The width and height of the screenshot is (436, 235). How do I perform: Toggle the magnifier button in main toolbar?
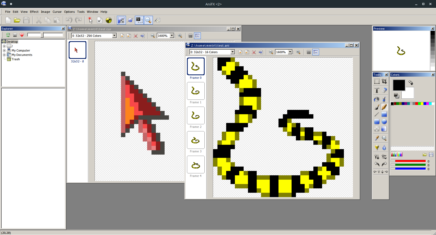[x=148, y=20]
